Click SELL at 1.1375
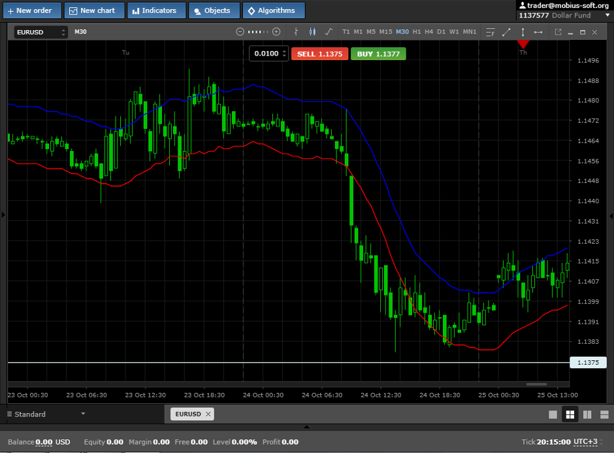 pos(319,54)
